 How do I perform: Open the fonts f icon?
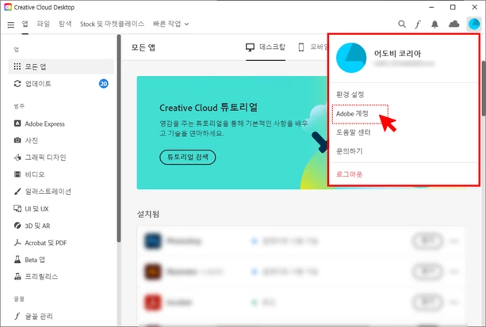[x=418, y=25]
